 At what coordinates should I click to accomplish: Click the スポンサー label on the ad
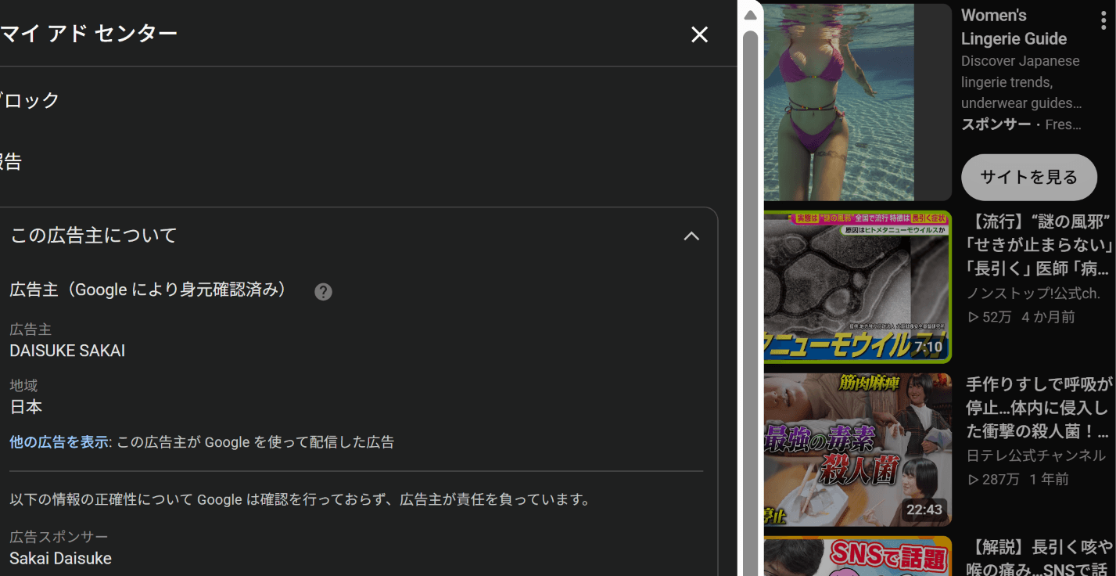coord(996,124)
